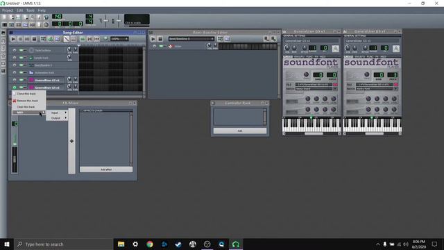Create new project icon
This screenshot has width=444, height=250.
(x=4, y=17)
